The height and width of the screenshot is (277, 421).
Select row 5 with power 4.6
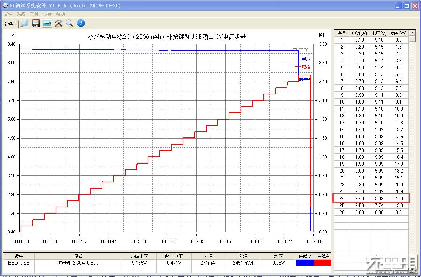tap(372, 67)
